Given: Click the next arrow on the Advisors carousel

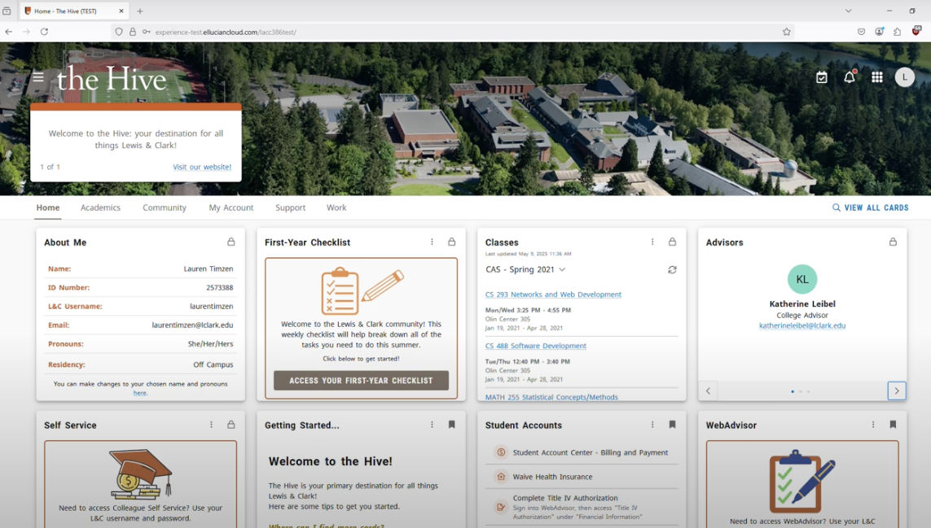Looking at the screenshot, I should [x=897, y=391].
